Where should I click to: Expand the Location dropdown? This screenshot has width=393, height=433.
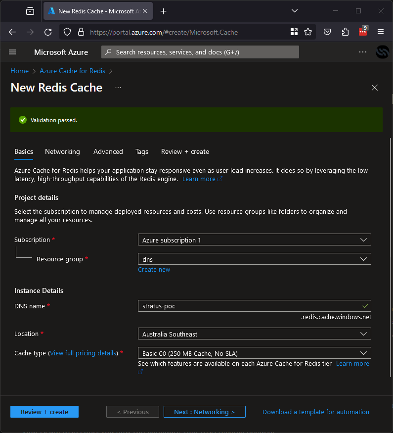tap(254, 334)
